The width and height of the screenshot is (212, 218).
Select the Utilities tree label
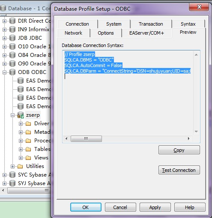point(35,166)
